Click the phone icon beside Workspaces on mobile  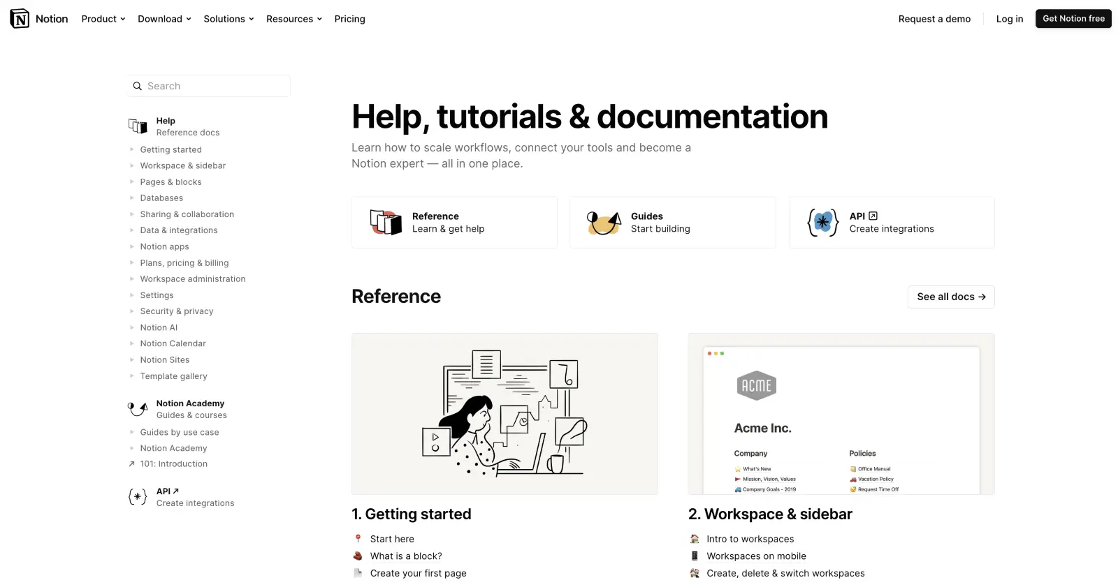pos(695,556)
